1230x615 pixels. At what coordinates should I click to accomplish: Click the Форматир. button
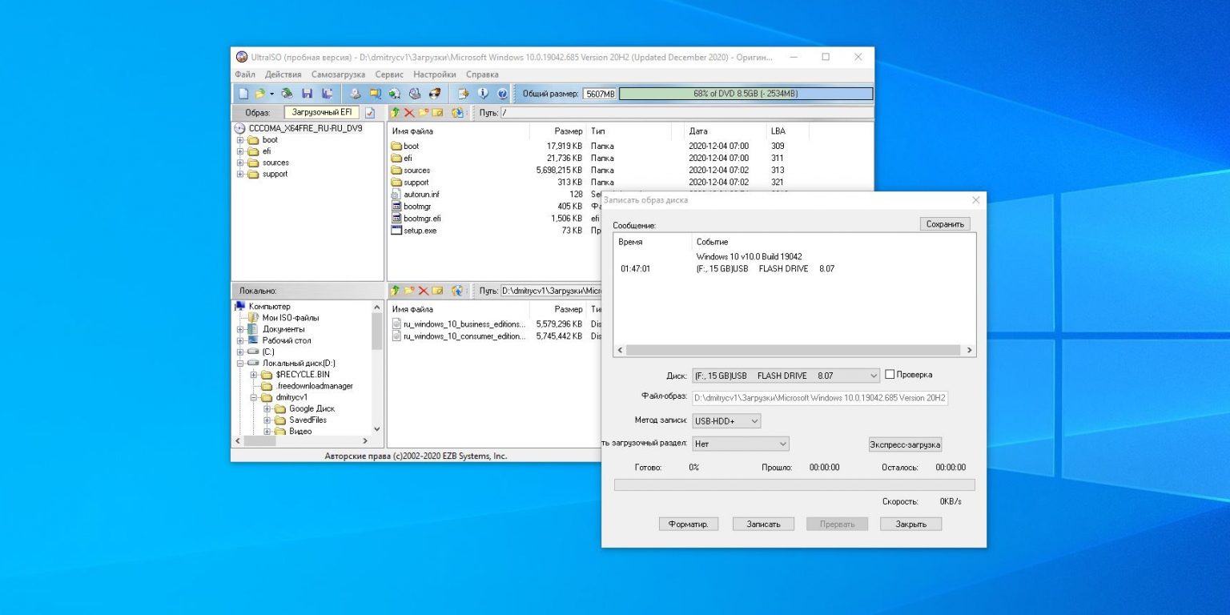point(688,524)
